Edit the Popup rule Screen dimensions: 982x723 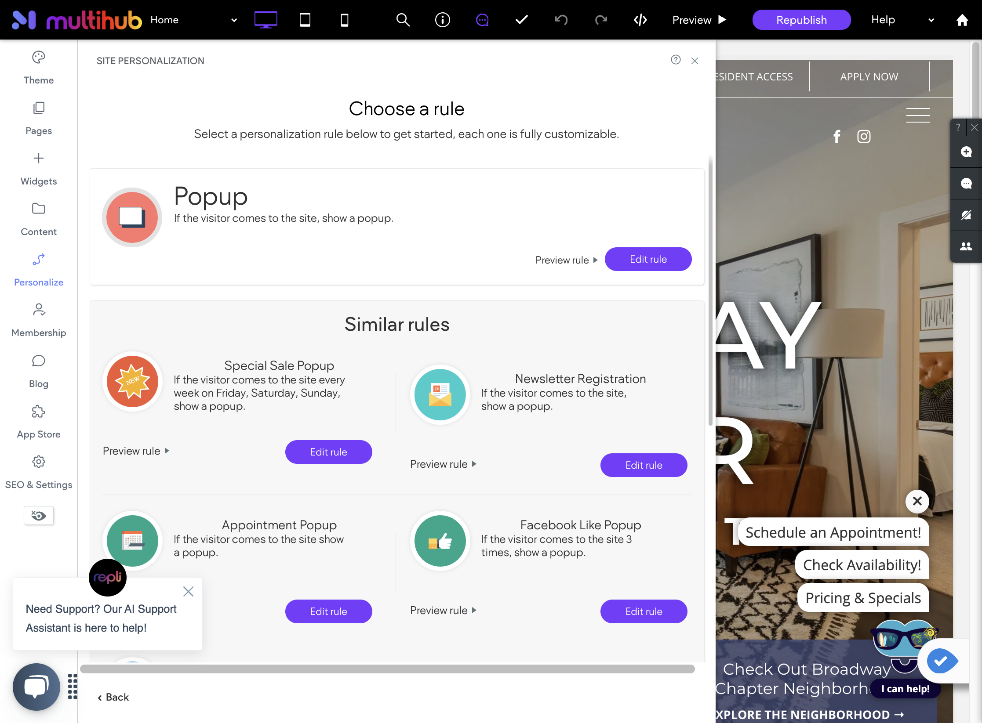648,259
